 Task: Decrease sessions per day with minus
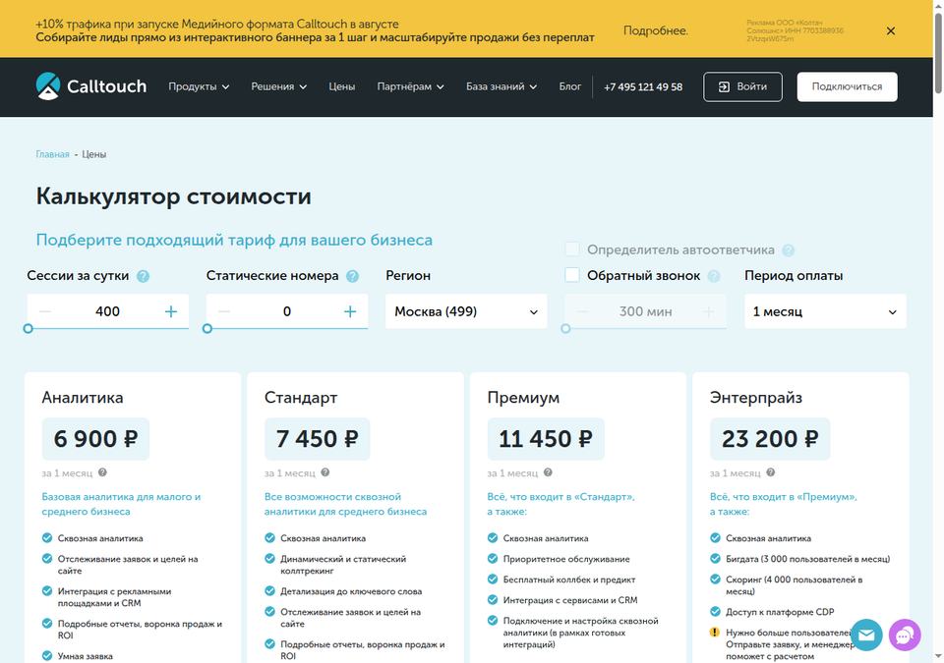pyautogui.click(x=45, y=311)
